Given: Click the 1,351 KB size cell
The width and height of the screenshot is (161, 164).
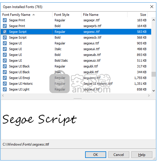Looking at the screenshot, I should click(x=140, y=84).
